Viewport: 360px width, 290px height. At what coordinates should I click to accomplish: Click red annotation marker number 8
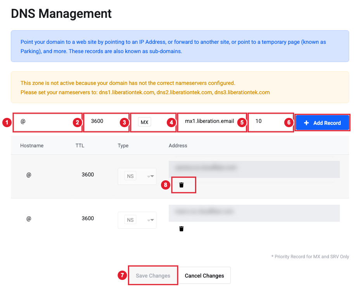tap(165, 185)
